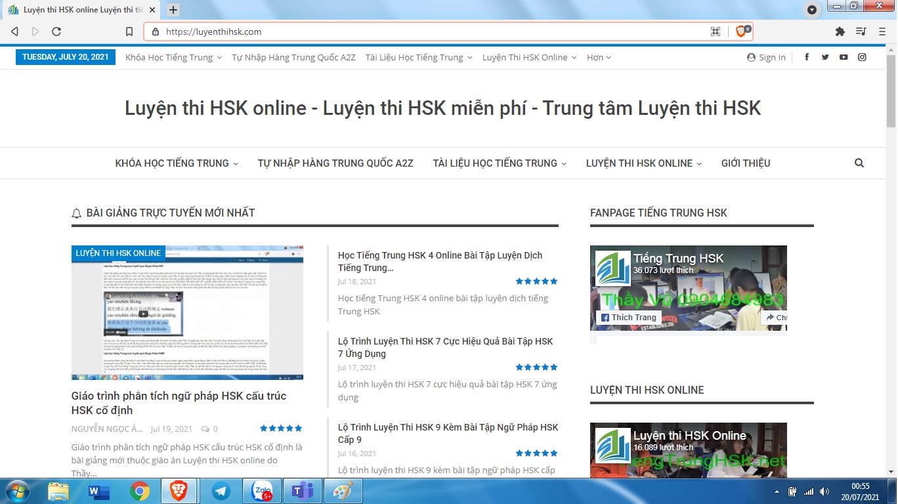Image resolution: width=898 pixels, height=504 pixels.
Task: Click the site's Twitter icon link
Action: (x=825, y=57)
